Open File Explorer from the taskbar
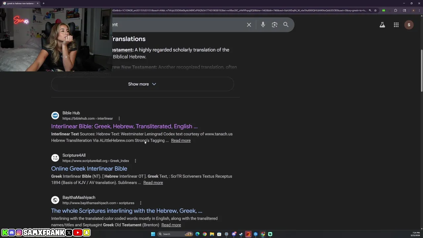The image size is (423, 238). (212, 234)
